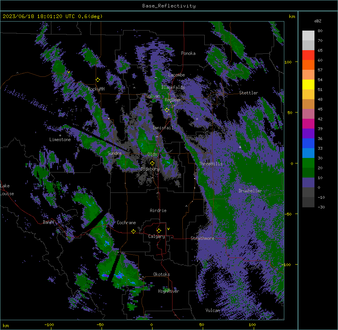
Task: Select the yellow diamond marker below Cochrane
Action: point(133,231)
